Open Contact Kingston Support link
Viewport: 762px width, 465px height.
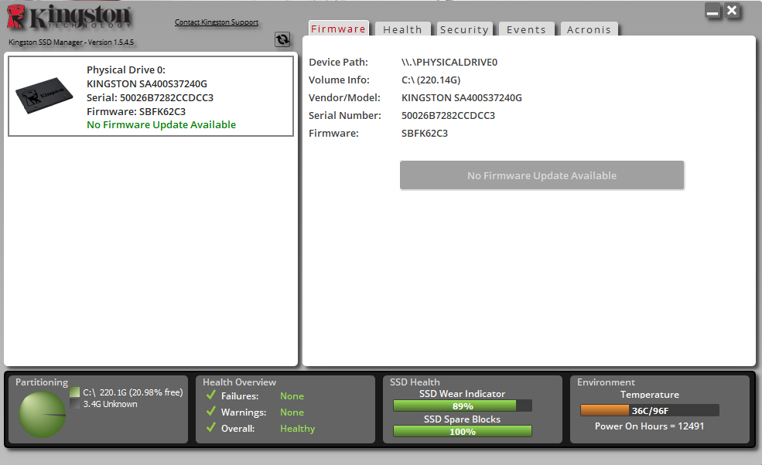pyautogui.click(x=217, y=22)
